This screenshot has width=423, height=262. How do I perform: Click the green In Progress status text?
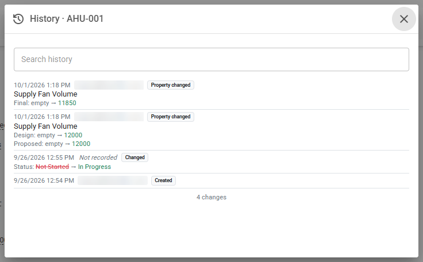point(94,167)
